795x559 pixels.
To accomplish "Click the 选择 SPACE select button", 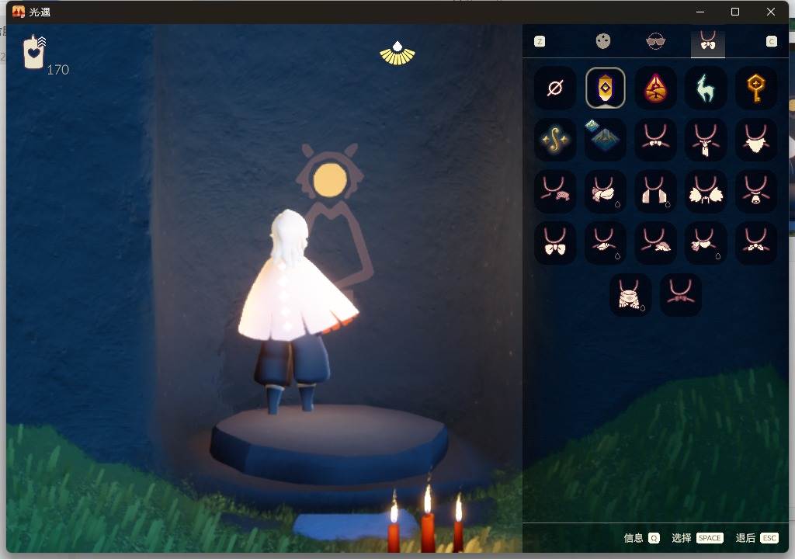I will tap(697, 538).
